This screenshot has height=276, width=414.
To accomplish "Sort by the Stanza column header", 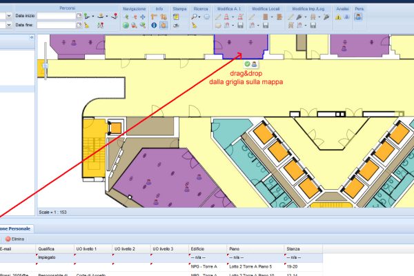I will (304, 249).
